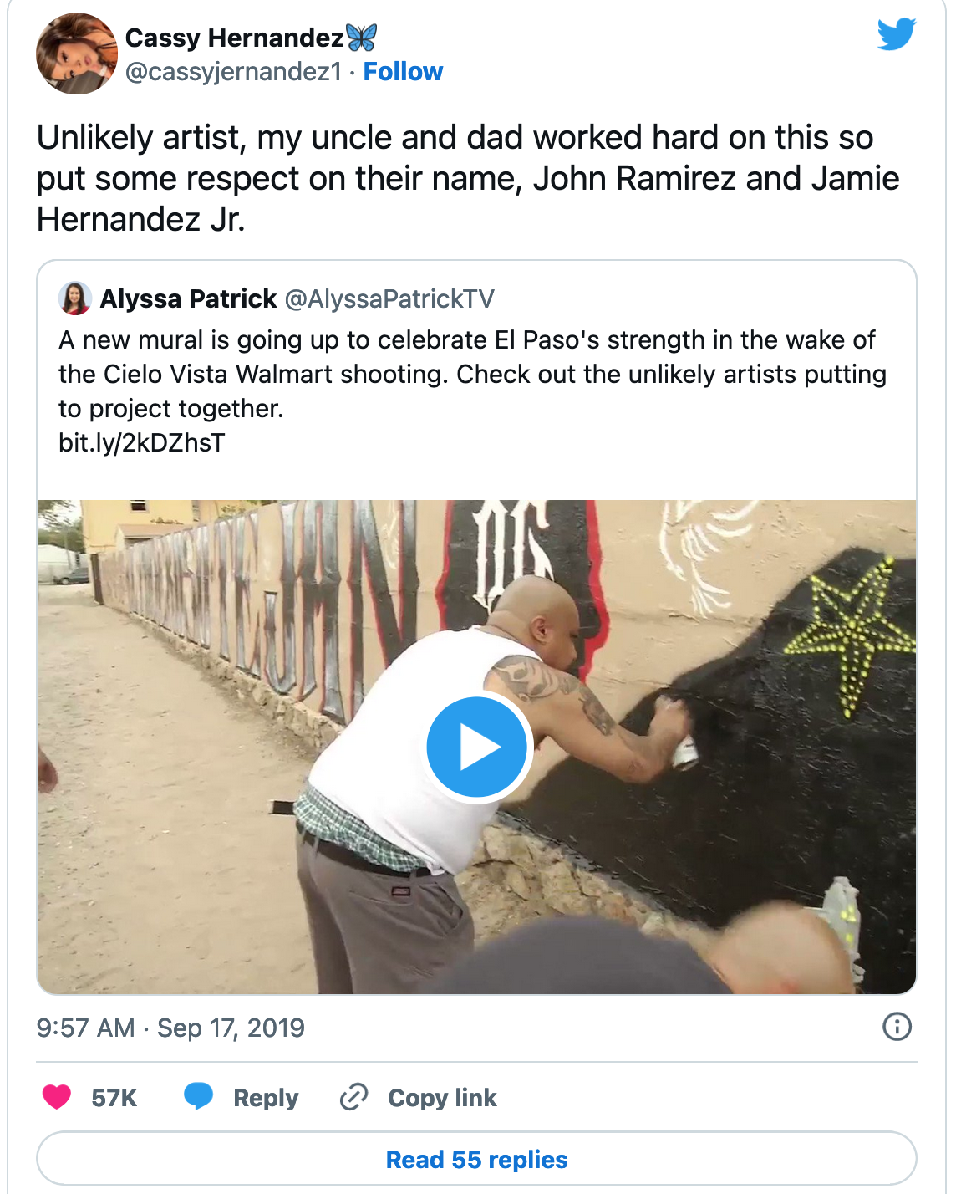
Task: Click the butterfly emoji beside Cassy's name
Action: tap(361, 38)
